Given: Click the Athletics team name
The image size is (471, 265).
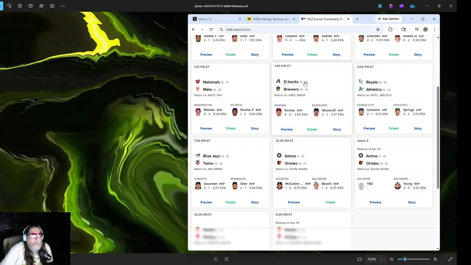Looking at the screenshot, I should tap(373, 90).
